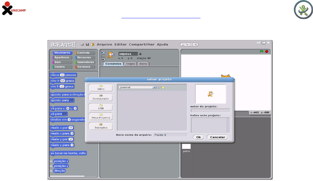
Task: Switch to small stage view mode
Action: coord(258,43)
